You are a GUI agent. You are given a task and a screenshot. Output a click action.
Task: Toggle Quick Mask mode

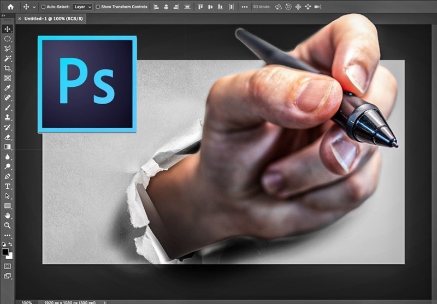7,266
